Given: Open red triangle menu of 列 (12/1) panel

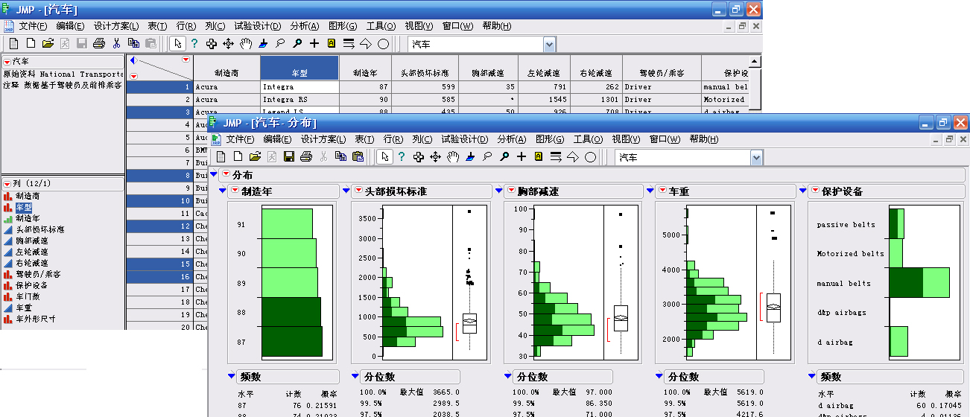Looking at the screenshot, I should [x=7, y=182].
